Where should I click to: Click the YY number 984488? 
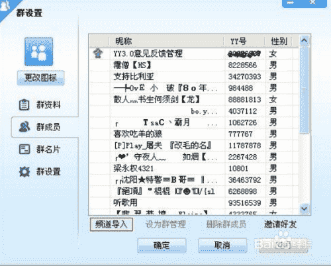click(240, 88)
